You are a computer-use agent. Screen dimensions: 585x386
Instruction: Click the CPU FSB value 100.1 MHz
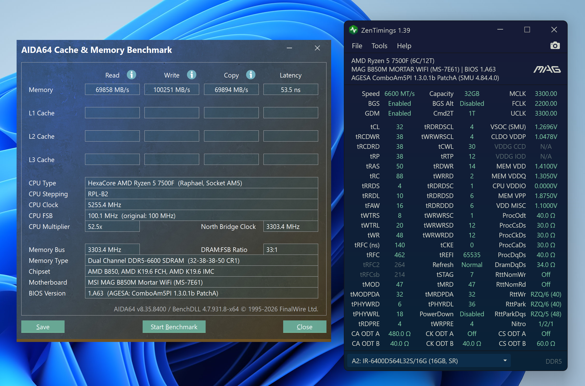pos(201,215)
